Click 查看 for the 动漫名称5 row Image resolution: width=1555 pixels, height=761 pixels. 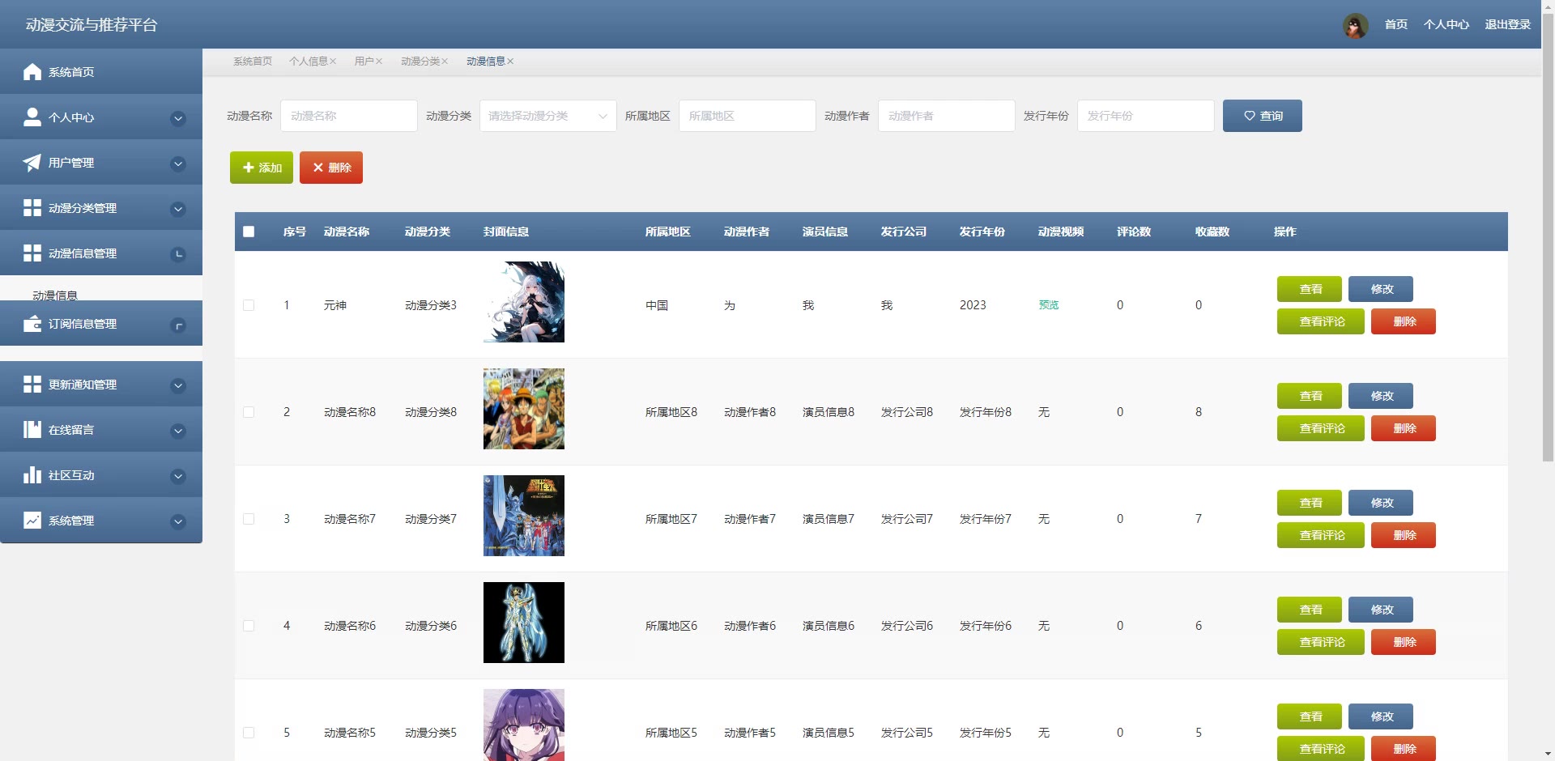tap(1310, 716)
